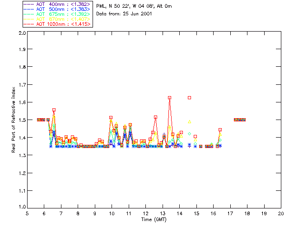Click the 19 x-axis tick label

click(264, 213)
